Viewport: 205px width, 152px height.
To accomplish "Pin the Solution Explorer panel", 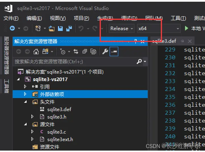I will click(135, 41).
